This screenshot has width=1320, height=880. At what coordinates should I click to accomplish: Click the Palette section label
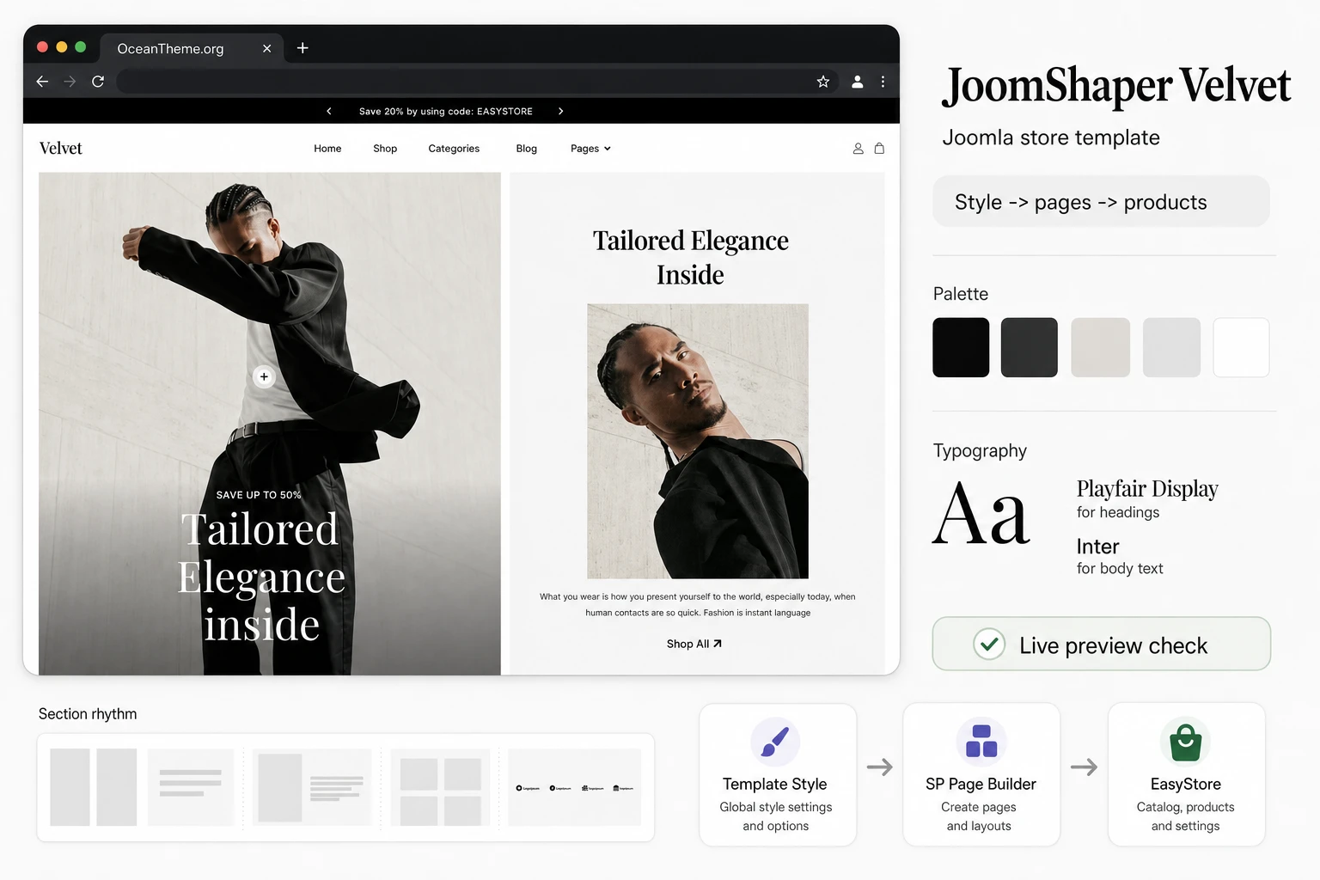click(961, 294)
